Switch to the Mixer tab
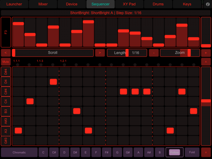The height and width of the screenshot is (159, 212). [x=43, y=4]
